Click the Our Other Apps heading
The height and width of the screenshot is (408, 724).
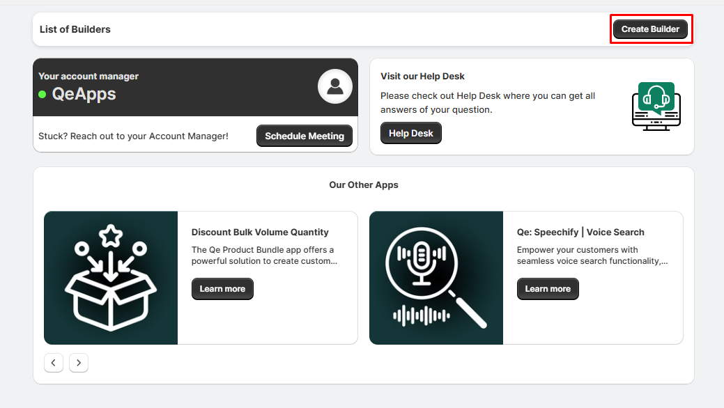[x=364, y=185]
